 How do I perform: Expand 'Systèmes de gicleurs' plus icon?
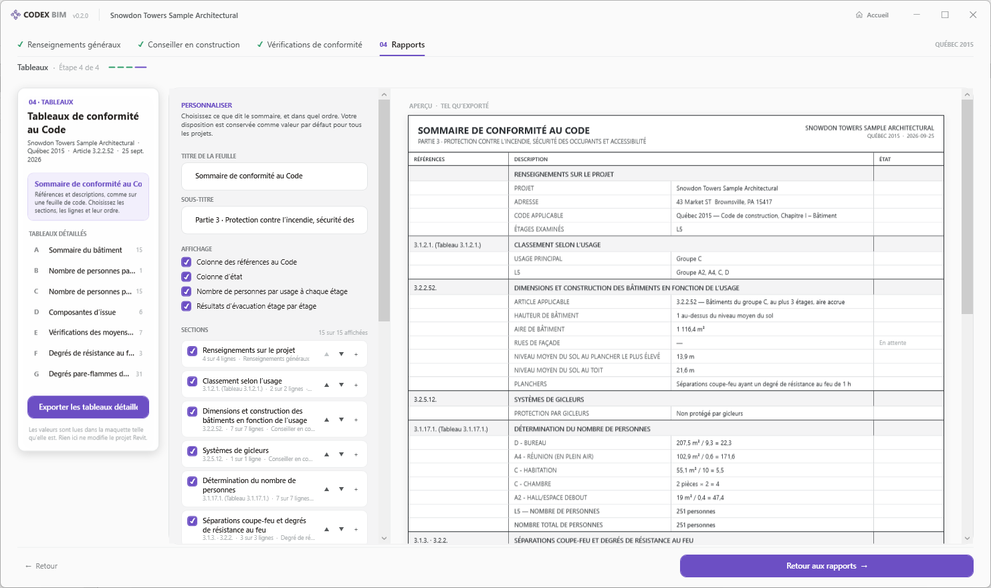[x=356, y=454]
